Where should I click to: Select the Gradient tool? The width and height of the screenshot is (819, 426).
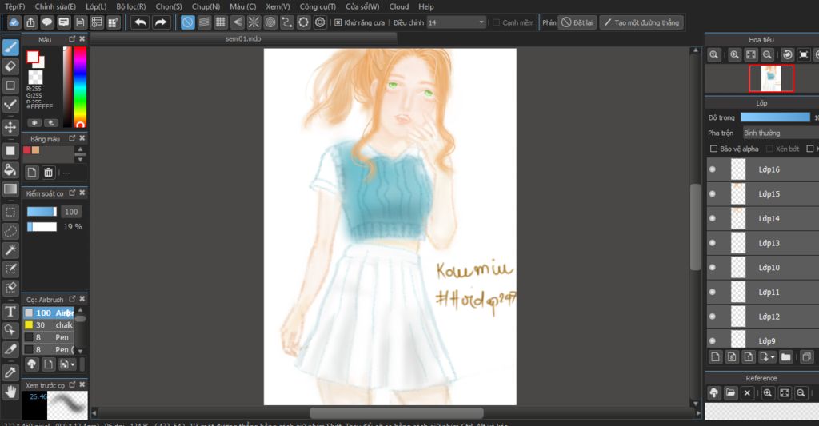[x=10, y=189]
